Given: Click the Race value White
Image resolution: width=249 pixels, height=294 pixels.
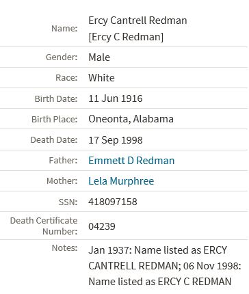Looking at the screenshot, I should coord(101,78).
